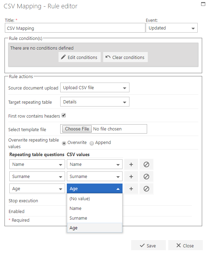Click the Title input field

click(75, 28)
